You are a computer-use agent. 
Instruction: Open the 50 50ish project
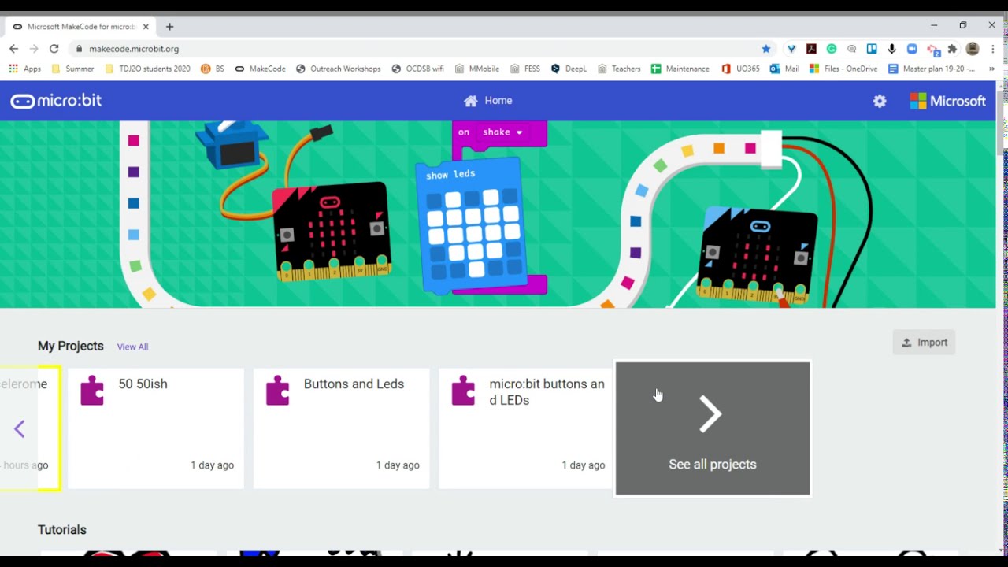pyautogui.click(x=156, y=428)
